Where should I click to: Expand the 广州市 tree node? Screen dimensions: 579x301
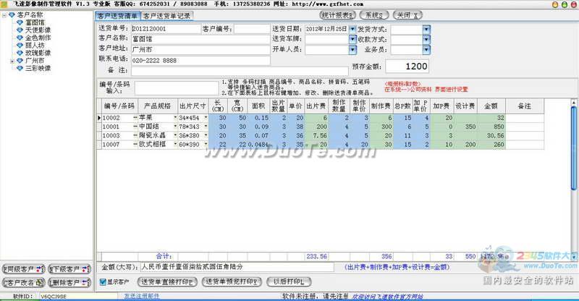tap(12, 61)
